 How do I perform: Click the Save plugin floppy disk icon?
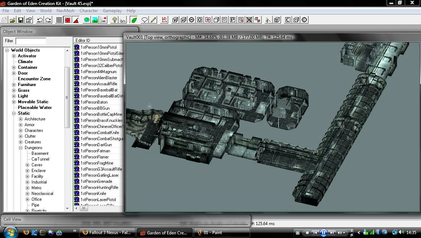tap(21, 20)
